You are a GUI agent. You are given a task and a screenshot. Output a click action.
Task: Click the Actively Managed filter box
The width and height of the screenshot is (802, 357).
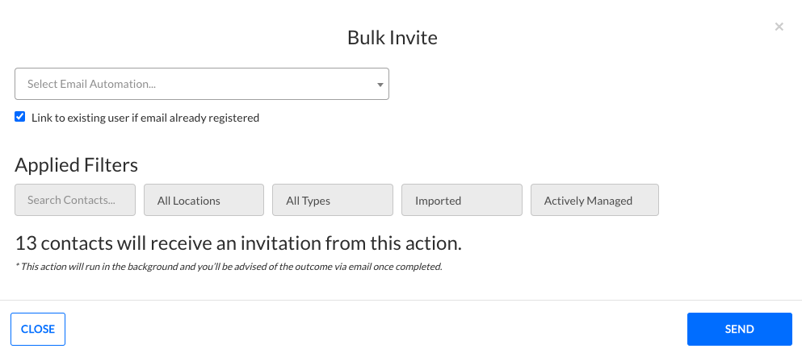tap(595, 200)
